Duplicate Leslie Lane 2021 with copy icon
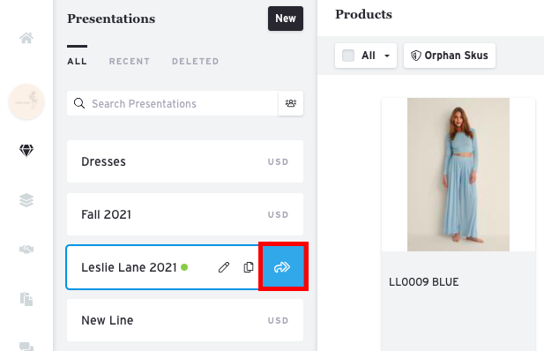This screenshot has width=544, height=351. tap(249, 267)
